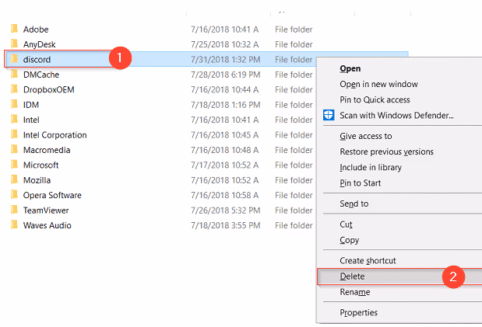Select the Intel Corporation folder name
The height and width of the screenshot is (327, 482).
click(55, 135)
